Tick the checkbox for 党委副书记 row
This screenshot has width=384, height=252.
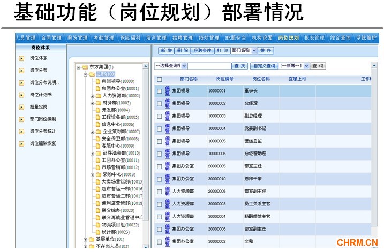coord(159,128)
